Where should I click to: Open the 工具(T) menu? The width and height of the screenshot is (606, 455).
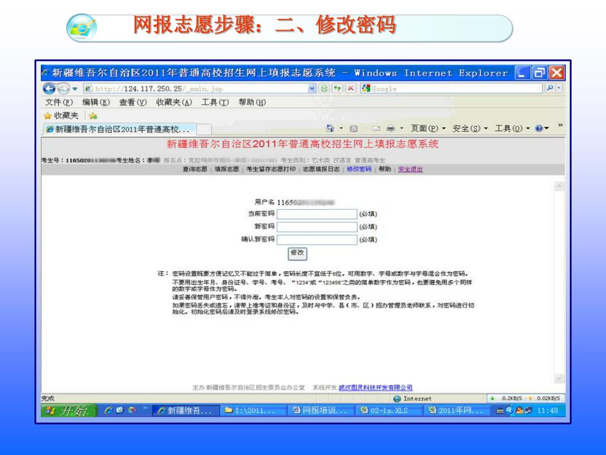215,102
